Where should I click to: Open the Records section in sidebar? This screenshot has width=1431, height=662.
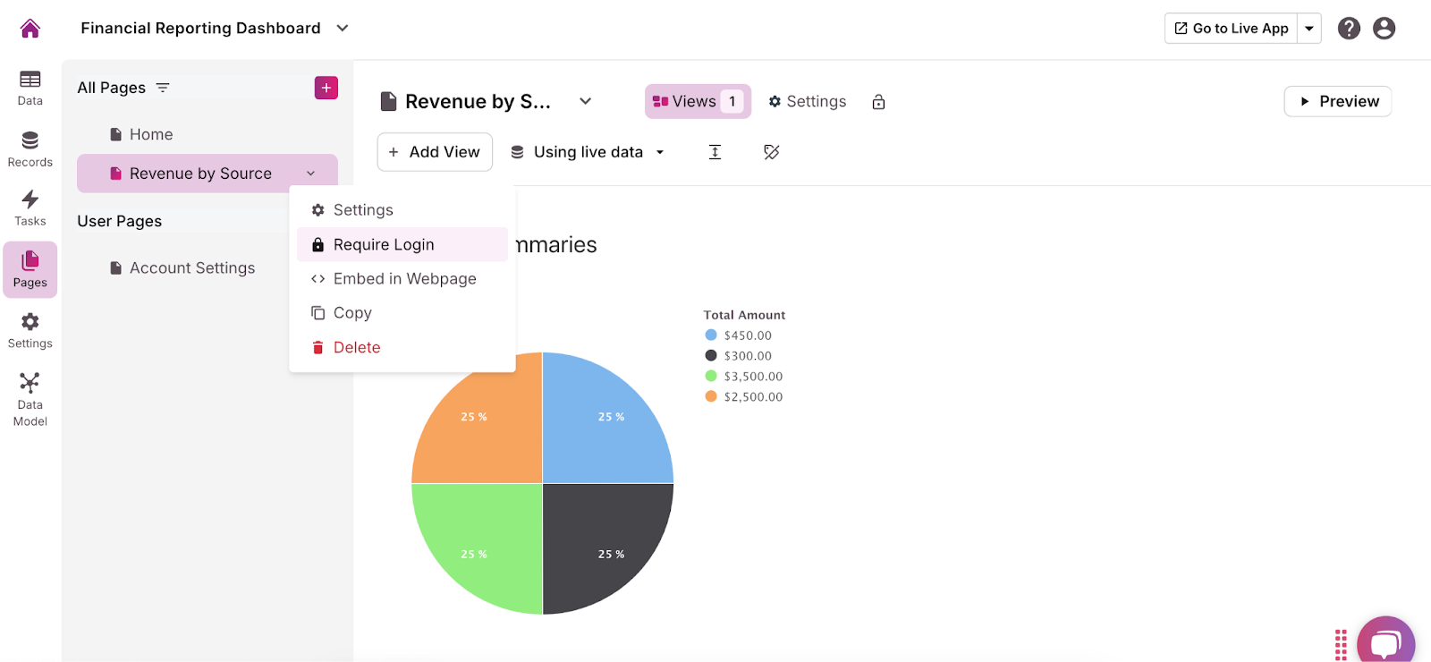click(x=30, y=149)
